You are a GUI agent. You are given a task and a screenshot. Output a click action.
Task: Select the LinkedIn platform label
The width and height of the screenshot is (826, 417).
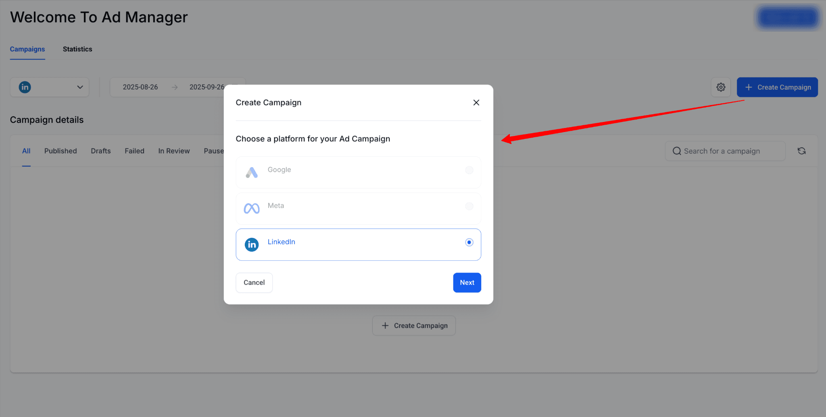(282, 242)
